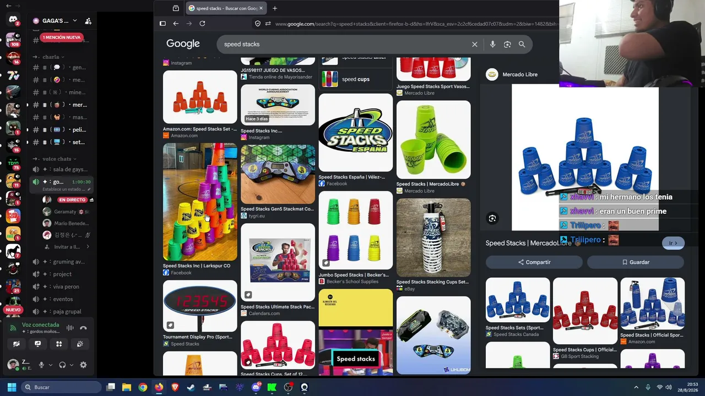Open File Explorer from the taskbar
Viewport: 705px width, 396px height.
(x=127, y=387)
